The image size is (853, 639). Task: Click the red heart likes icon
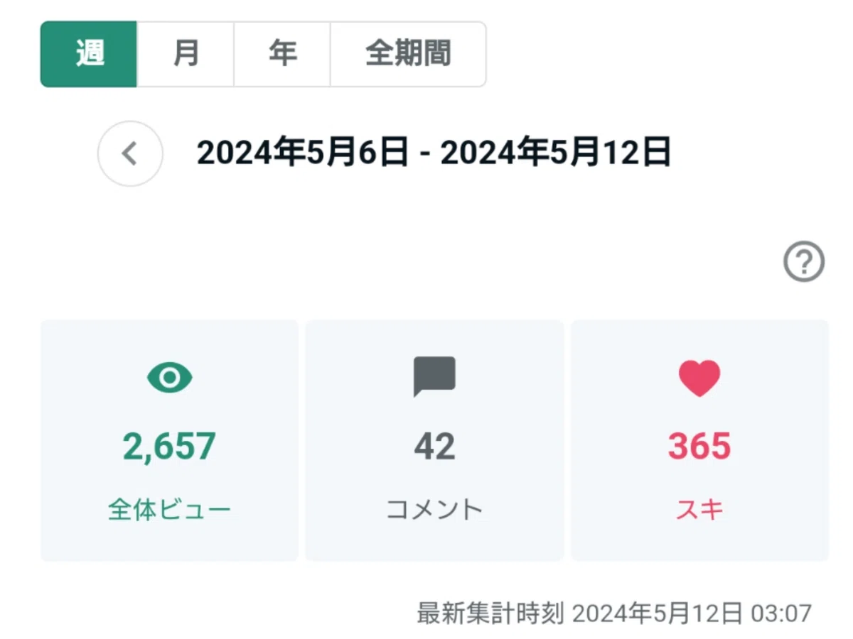(699, 378)
